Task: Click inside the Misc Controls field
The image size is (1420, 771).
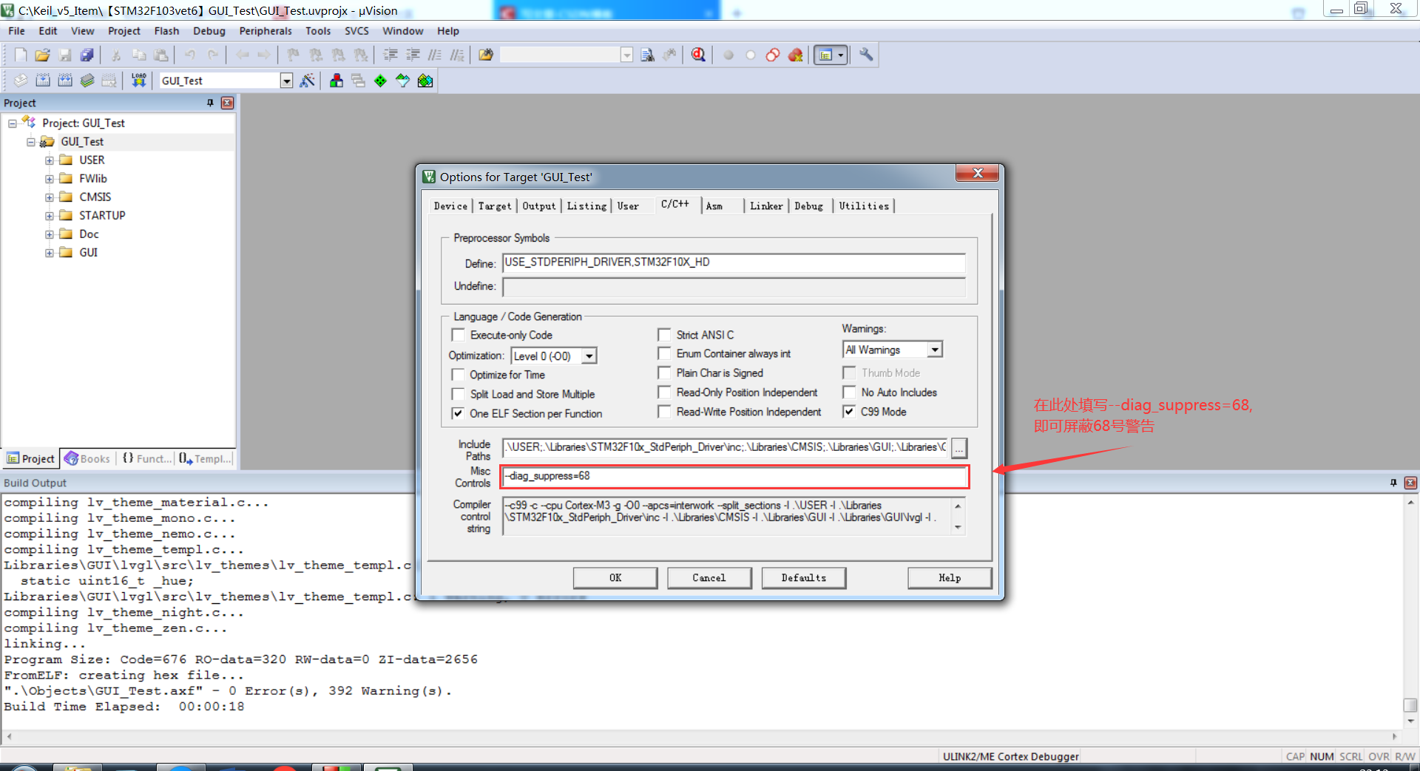Action: 732,477
